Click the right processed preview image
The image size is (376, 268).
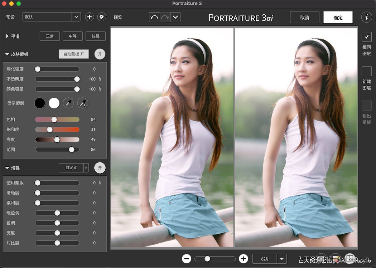pos(296,137)
